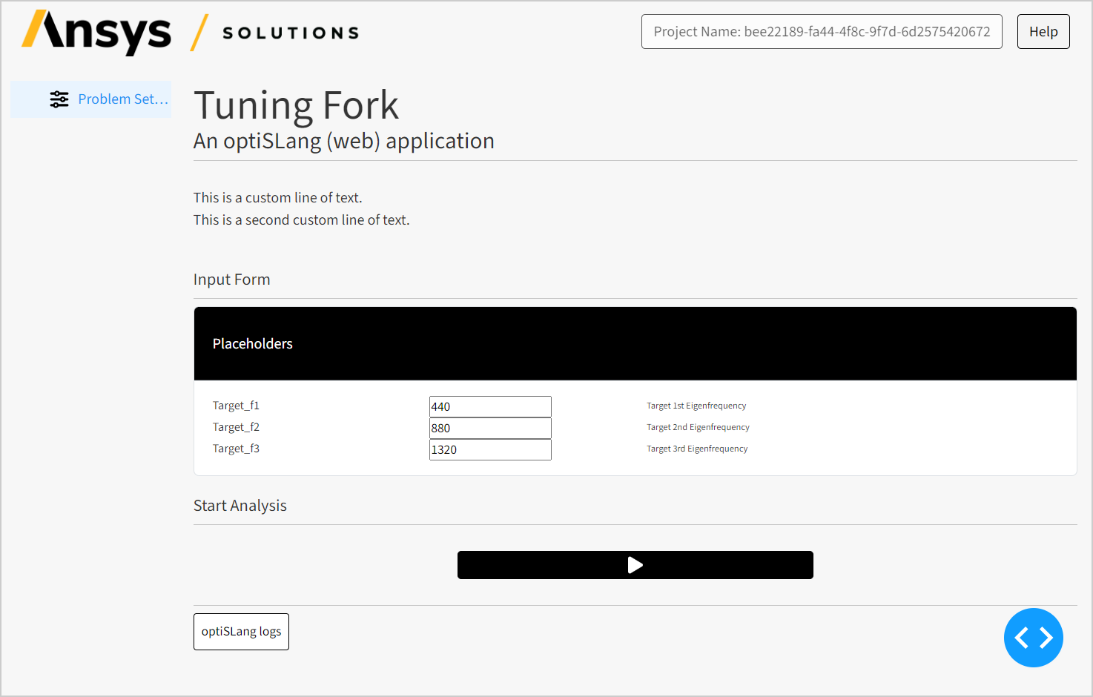This screenshot has width=1093, height=697.
Task: Select the Target_f3 label
Action: point(236,449)
